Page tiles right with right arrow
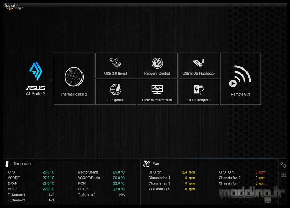290x208 pixels. point(264,80)
